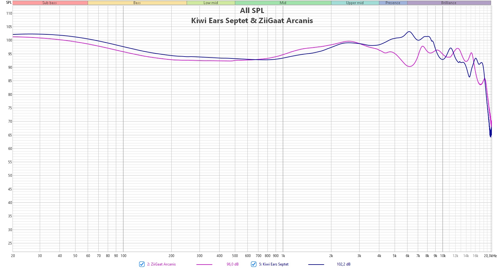Click the 35 tick on the SPL axis
Screen dimensions: 498x268
tap(10, 216)
